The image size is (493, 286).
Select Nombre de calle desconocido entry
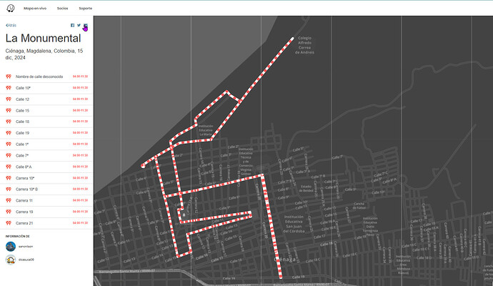pyautogui.click(x=39, y=77)
